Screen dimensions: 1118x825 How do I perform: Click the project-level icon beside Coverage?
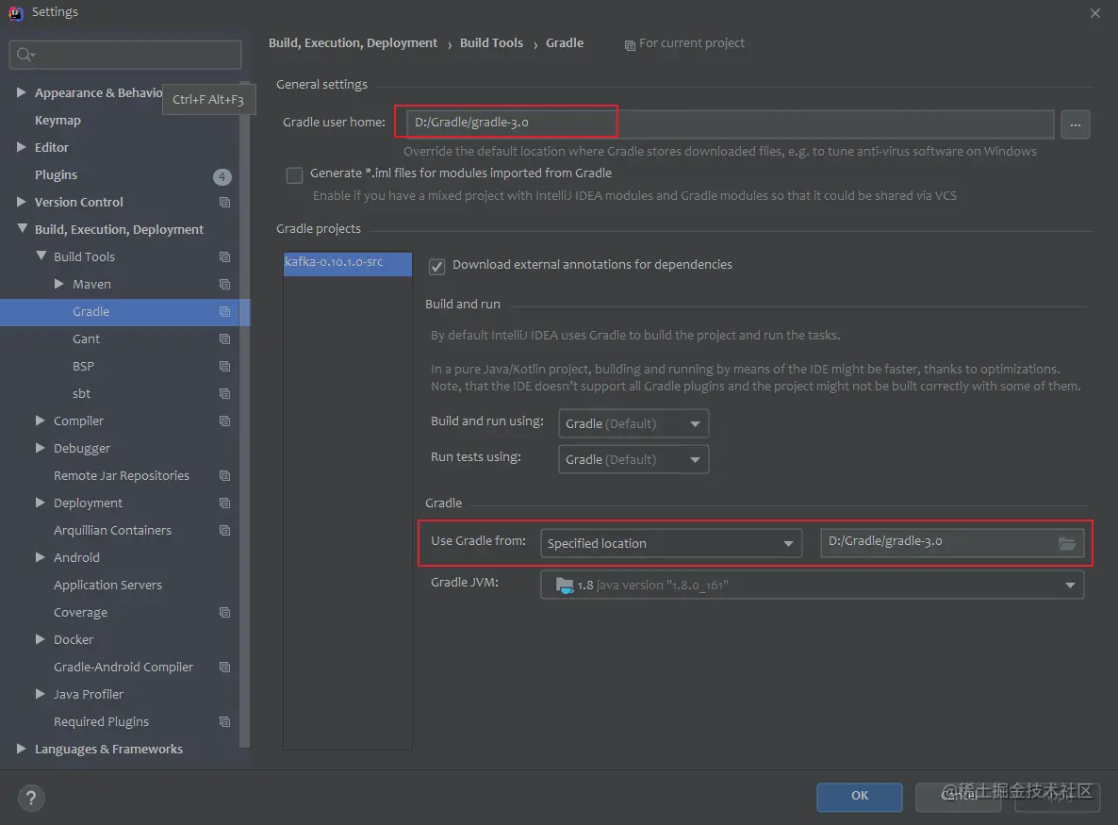224,613
